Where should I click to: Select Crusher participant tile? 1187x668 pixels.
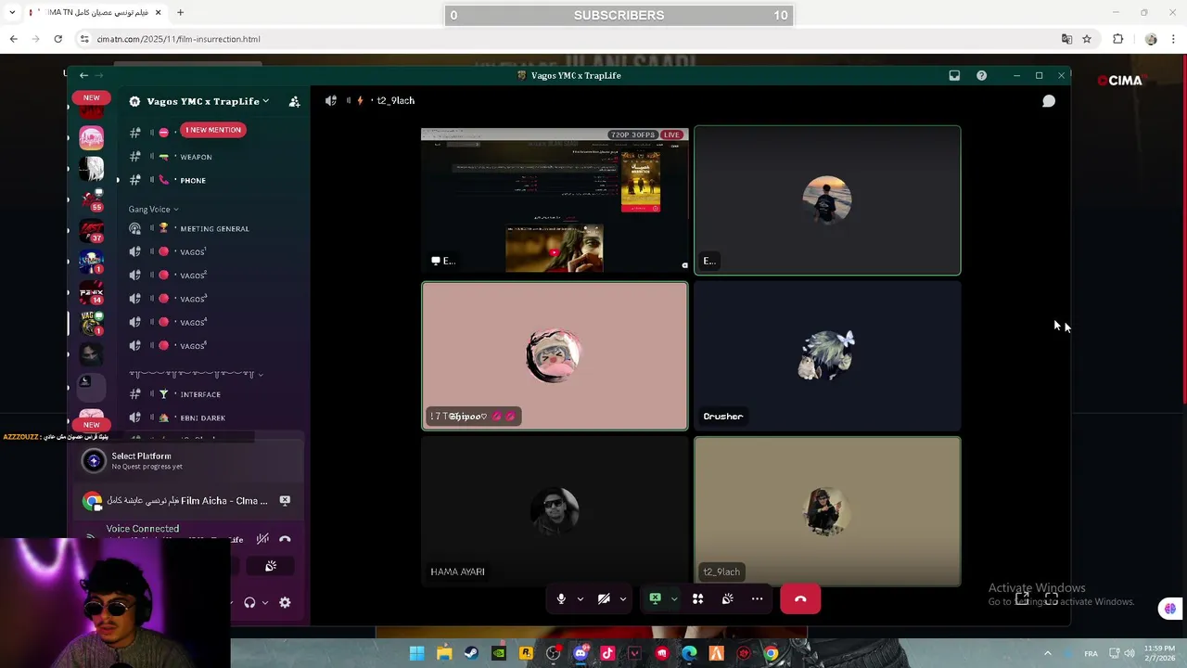827,356
